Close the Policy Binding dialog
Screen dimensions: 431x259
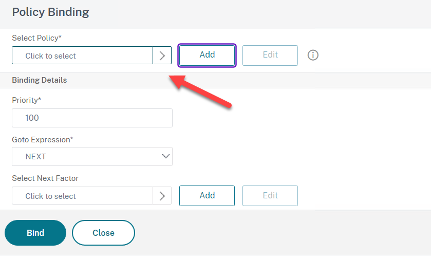103,233
